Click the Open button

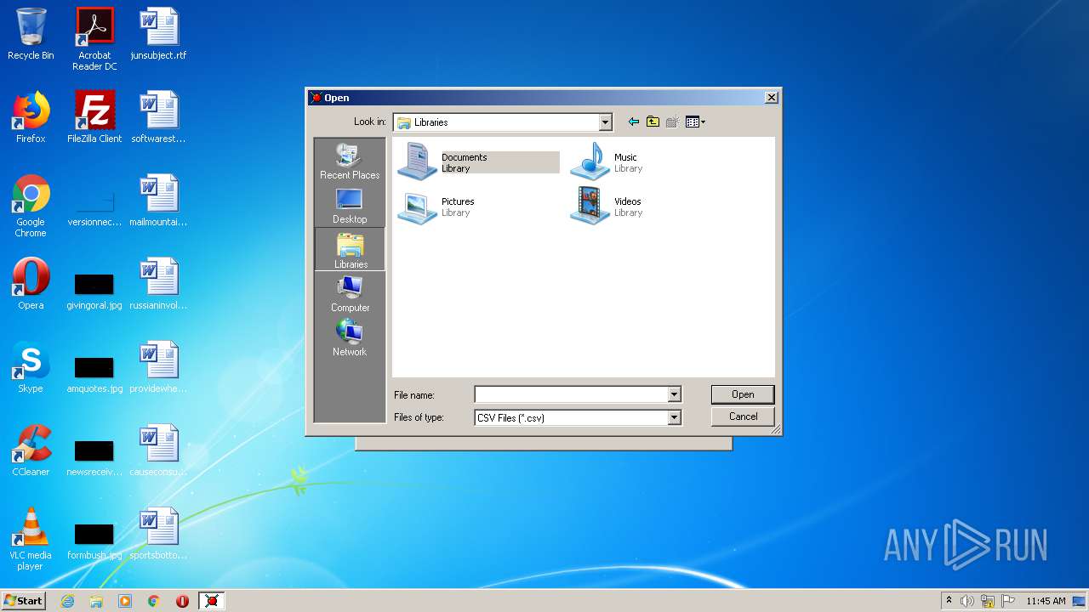(x=743, y=394)
